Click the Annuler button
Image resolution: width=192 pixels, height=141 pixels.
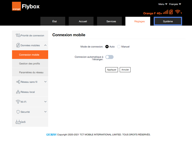pyautogui.click(x=125, y=70)
